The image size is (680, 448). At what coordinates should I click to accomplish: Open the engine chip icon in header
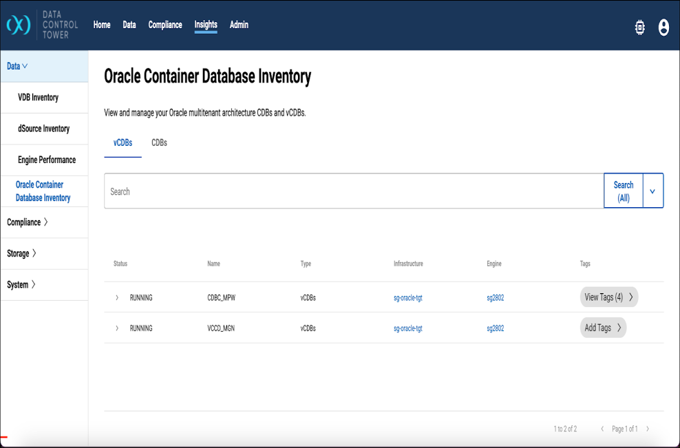640,28
